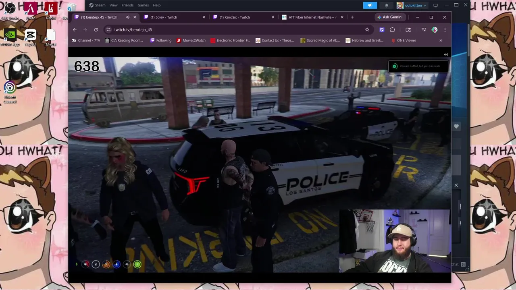Open CIA Reading Room bookmark

(124, 40)
